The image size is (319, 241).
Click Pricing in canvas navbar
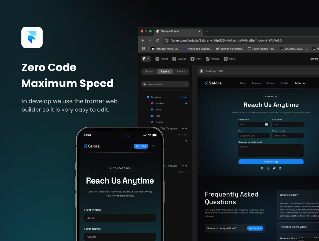(x=270, y=83)
